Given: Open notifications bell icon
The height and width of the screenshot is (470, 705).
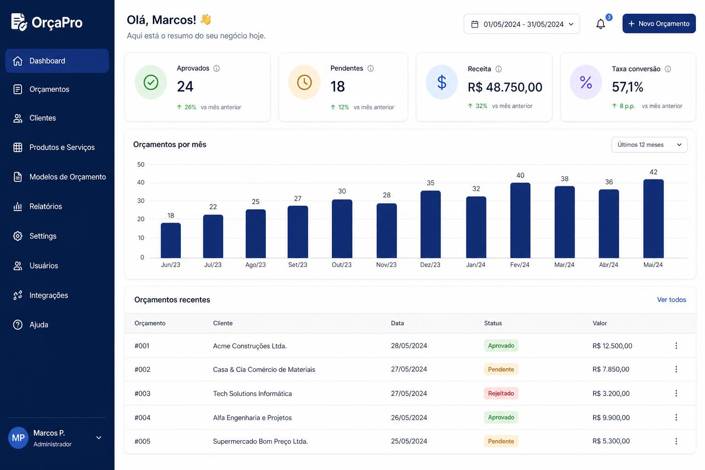Looking at the screenshot, I should click(600, 24).
